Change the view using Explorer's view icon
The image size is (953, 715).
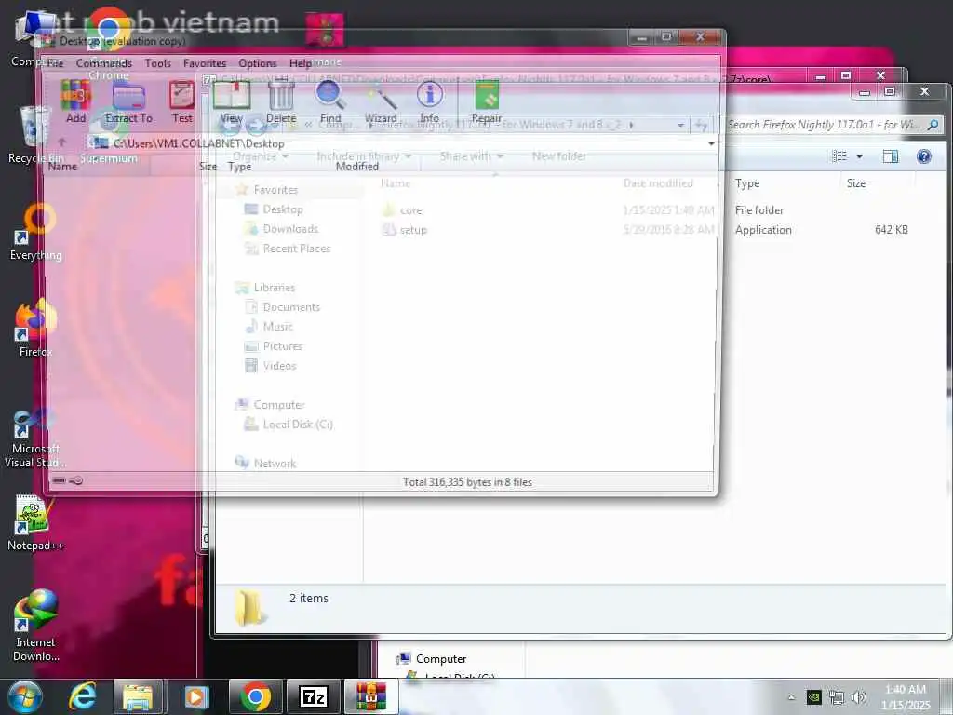point(839,156)
